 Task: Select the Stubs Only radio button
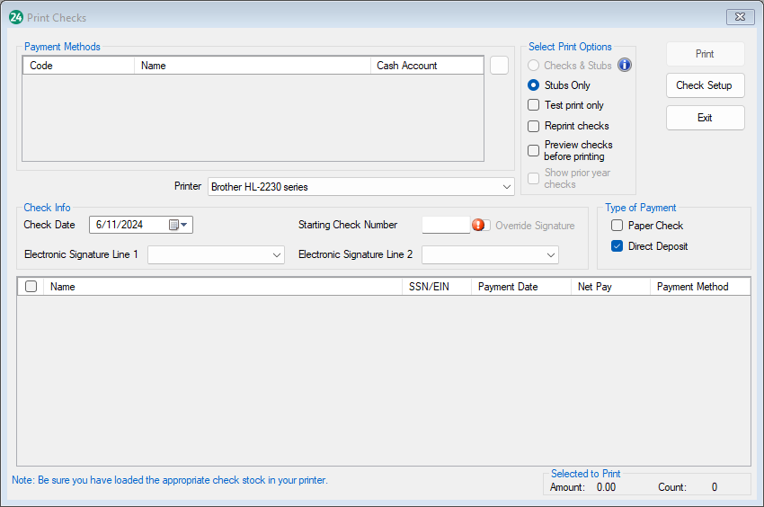click(534, 85)
